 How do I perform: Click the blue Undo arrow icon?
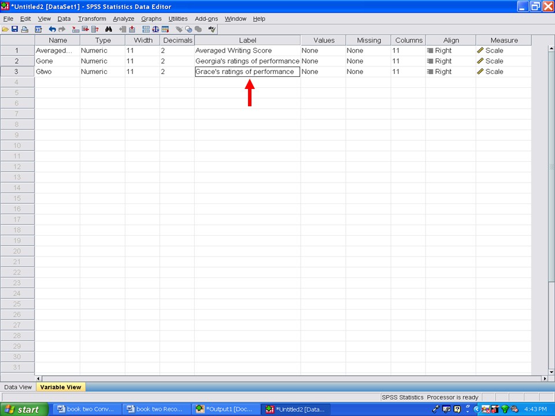(52, 29)
